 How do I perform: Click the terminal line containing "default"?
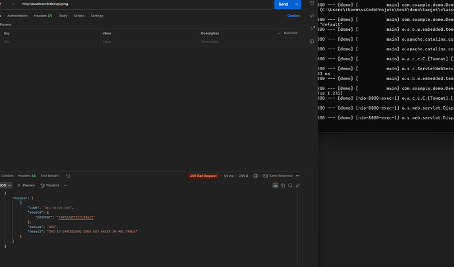331,24
